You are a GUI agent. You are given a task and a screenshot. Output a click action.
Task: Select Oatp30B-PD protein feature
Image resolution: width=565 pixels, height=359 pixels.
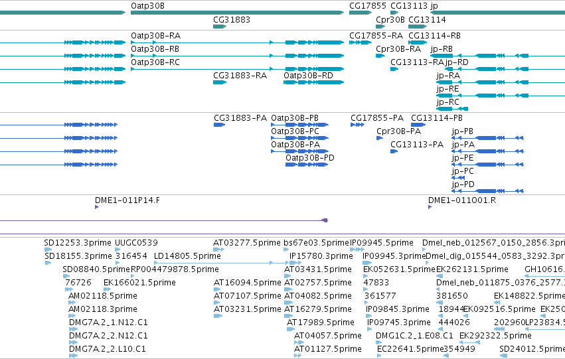[x=307, y=165]
